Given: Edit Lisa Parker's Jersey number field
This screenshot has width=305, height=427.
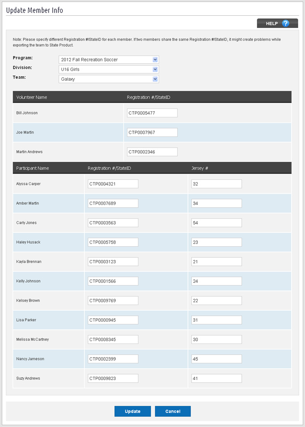Looking at the screenshot, I should 217,320.
